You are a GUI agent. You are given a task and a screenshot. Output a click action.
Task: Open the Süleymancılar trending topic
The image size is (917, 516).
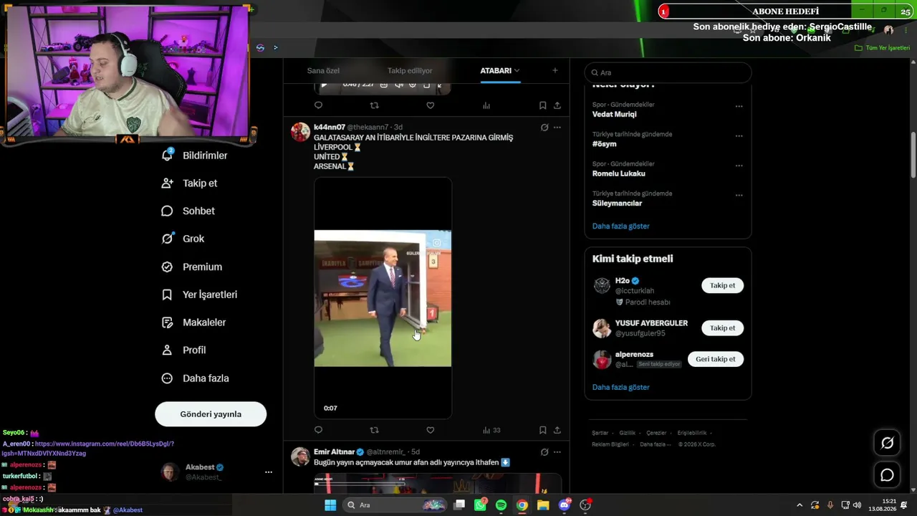pos(617,204)
